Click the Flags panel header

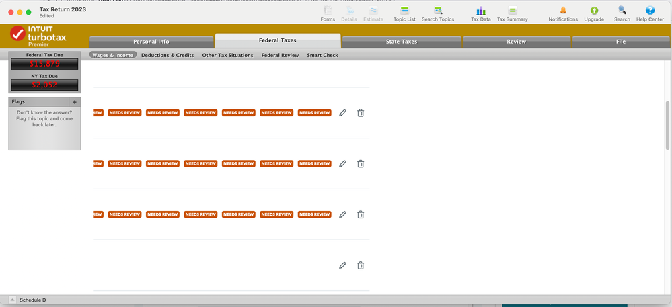(38, 102)
